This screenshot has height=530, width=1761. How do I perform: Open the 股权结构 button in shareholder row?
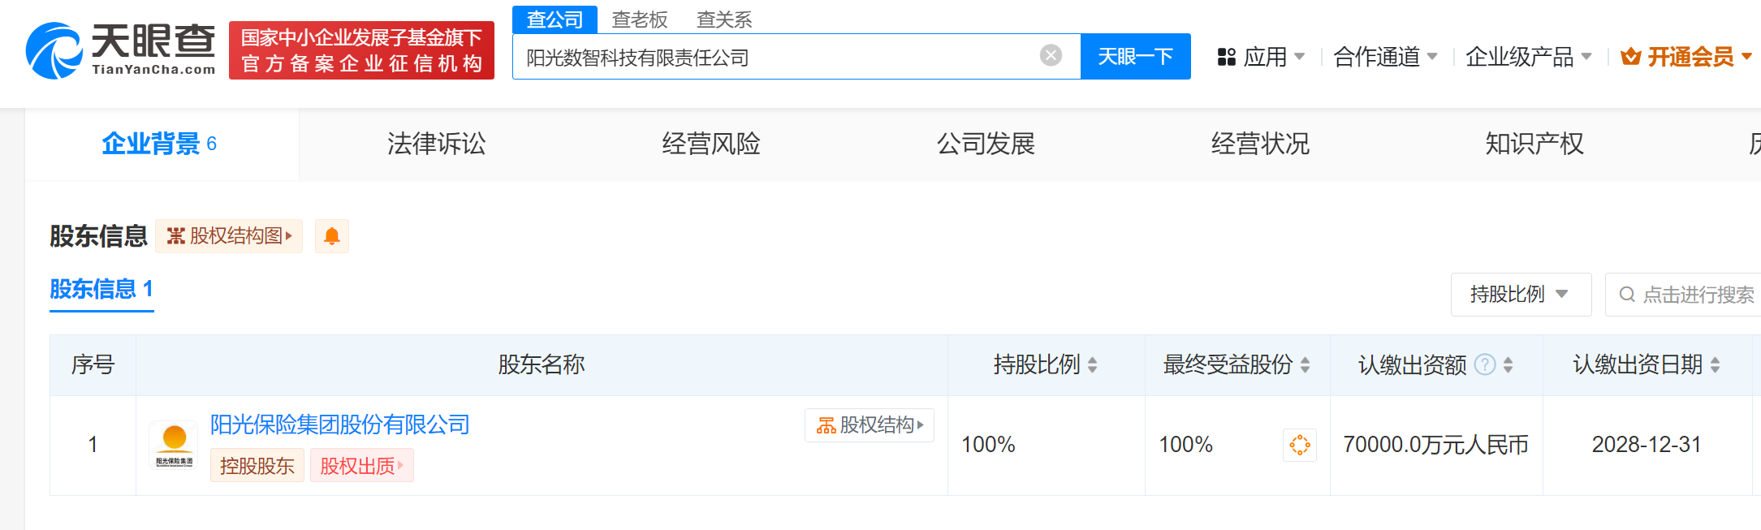869,425
